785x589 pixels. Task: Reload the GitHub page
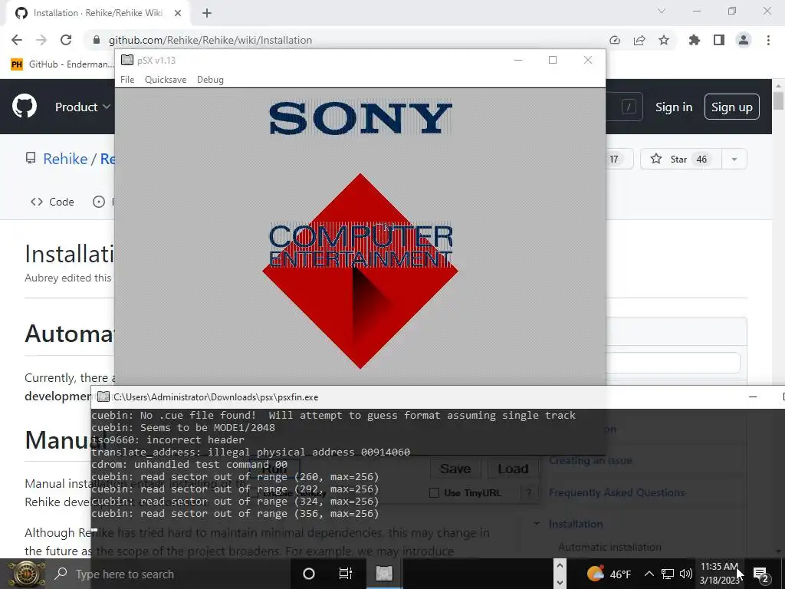click(x=66, y=40)
